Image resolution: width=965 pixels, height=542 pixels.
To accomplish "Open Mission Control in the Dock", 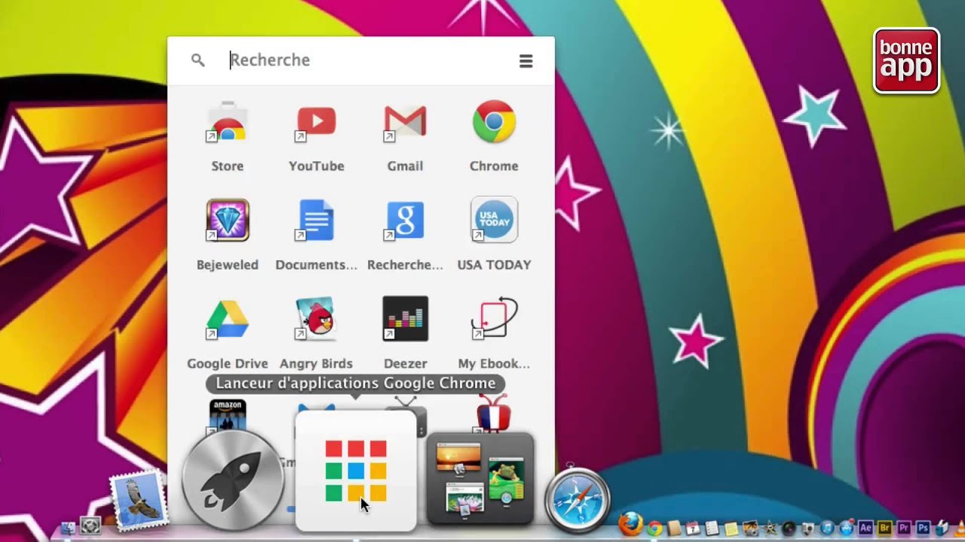I will tap(480, 479).
